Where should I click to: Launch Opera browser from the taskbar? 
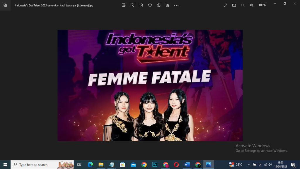(176, 165)
